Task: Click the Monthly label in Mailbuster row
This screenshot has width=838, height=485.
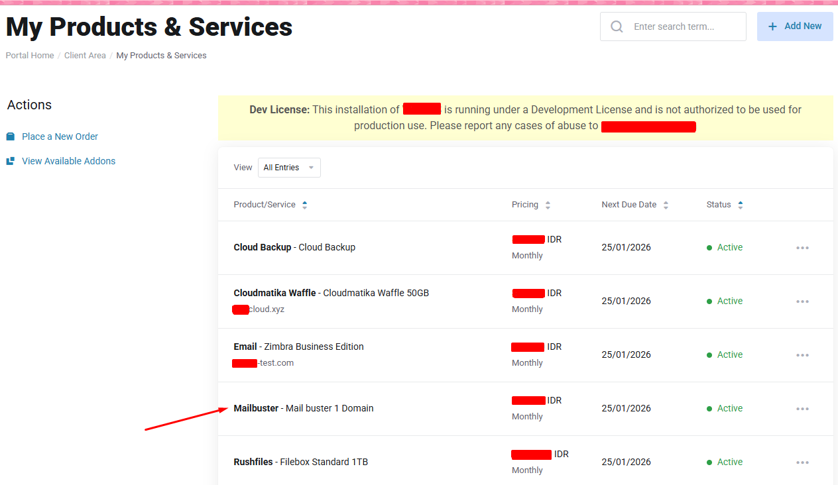Action: [527, 417]
